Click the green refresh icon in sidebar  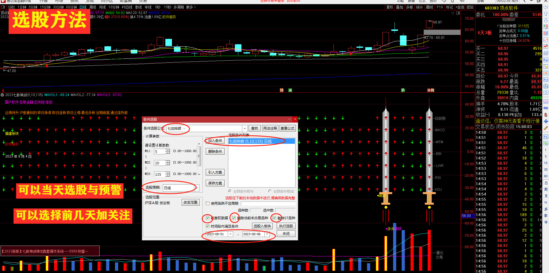tap(546, 143)
